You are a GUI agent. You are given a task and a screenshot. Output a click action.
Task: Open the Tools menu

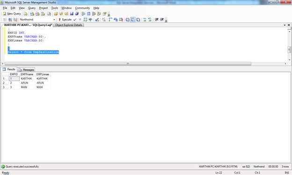[55, 8]
